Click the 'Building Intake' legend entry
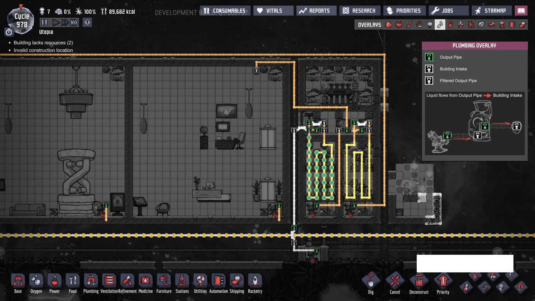 pyautogui.click(x=453, y=69)
